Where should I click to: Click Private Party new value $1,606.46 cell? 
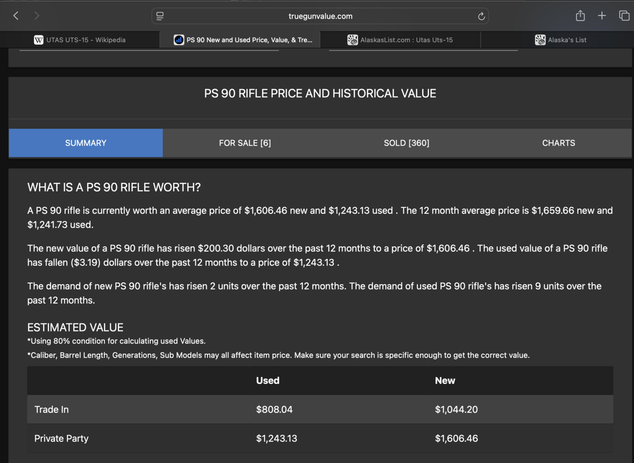tap(456, 438)
